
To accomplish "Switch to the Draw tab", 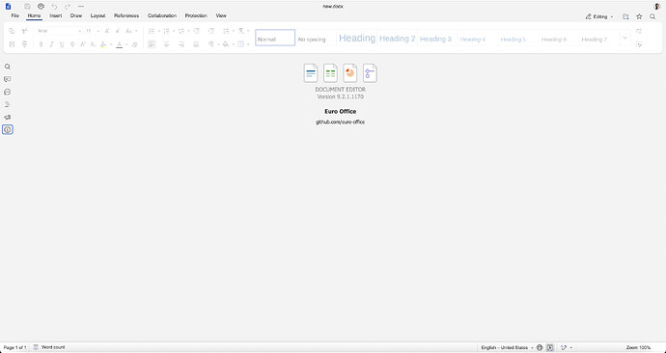I will [x=76, y=15].
